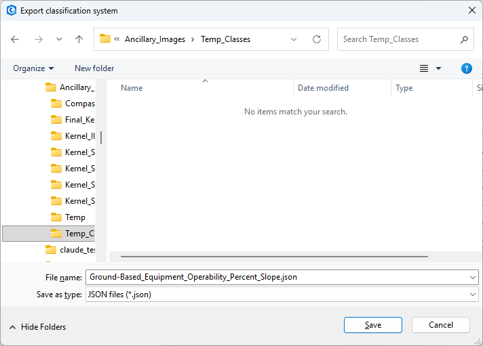
Task: Click the File name input field
Action: pos(277,277)
